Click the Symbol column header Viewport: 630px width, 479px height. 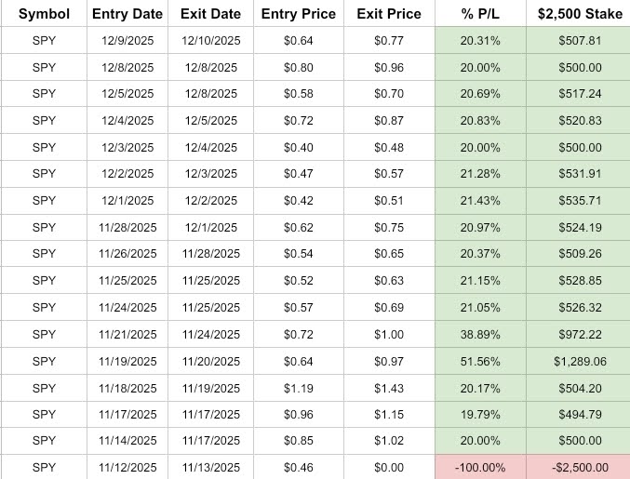(x=44, y=14)
